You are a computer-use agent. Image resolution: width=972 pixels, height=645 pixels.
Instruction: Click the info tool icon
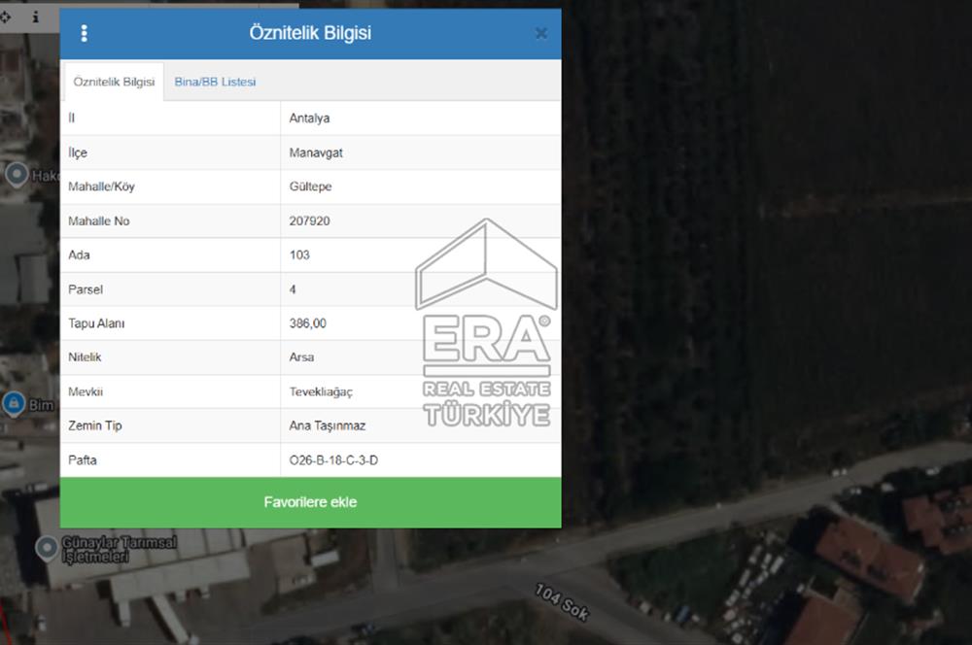(36, 17)
